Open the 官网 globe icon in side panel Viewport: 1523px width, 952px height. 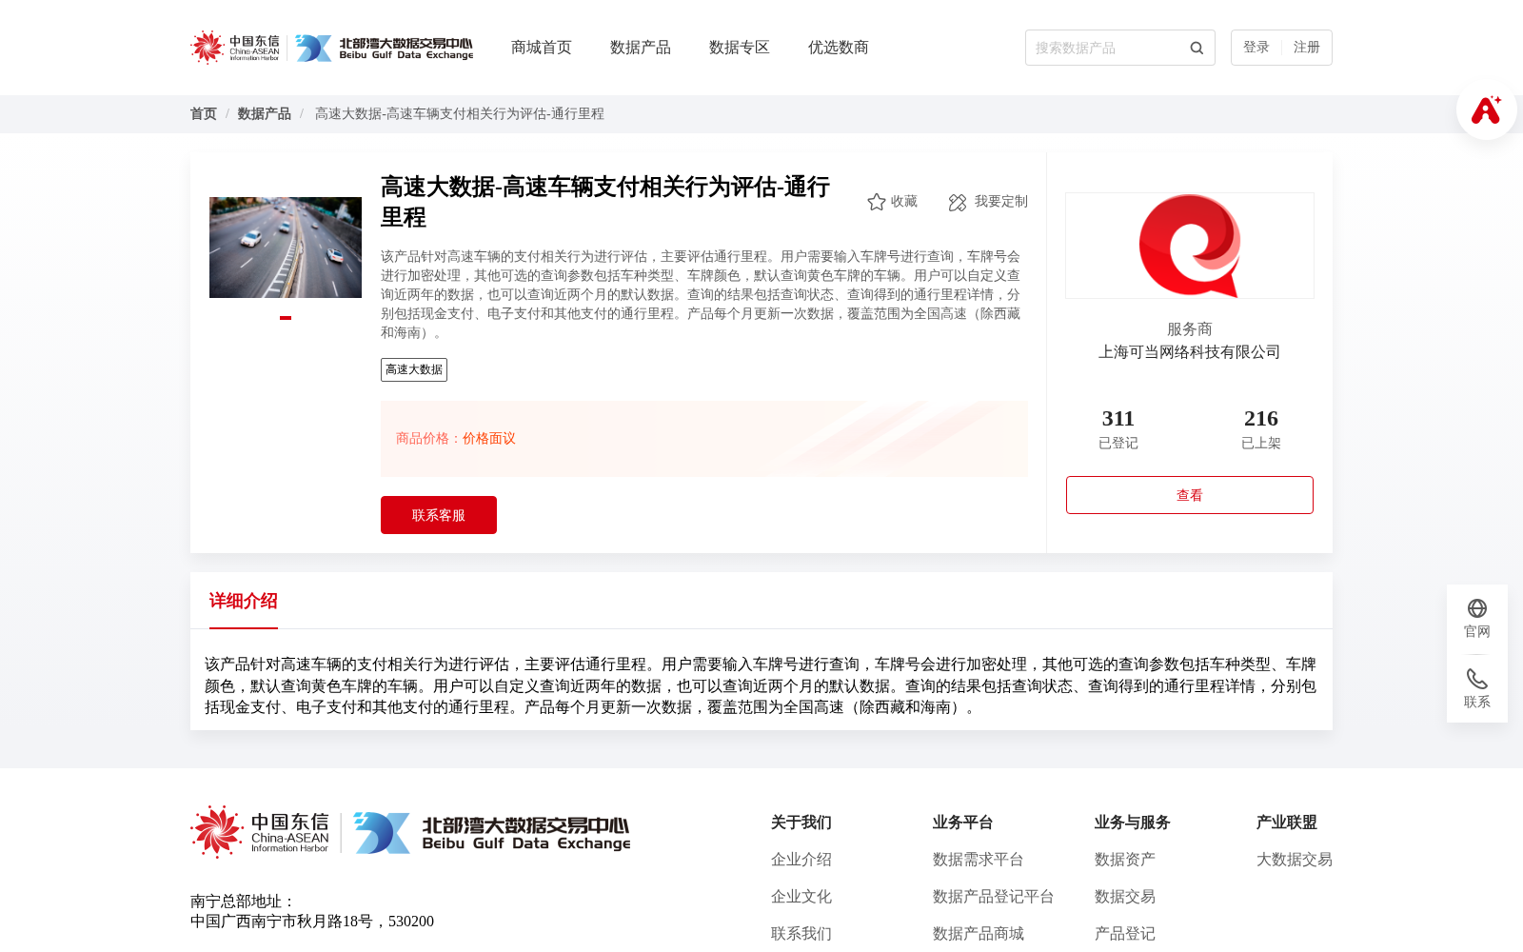[1477, 608]
